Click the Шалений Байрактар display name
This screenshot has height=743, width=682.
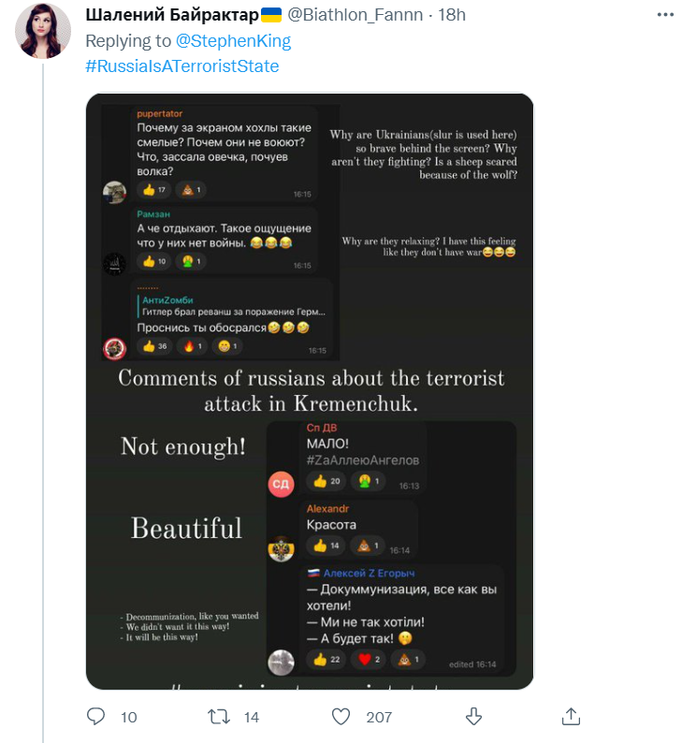pos(172,15)
